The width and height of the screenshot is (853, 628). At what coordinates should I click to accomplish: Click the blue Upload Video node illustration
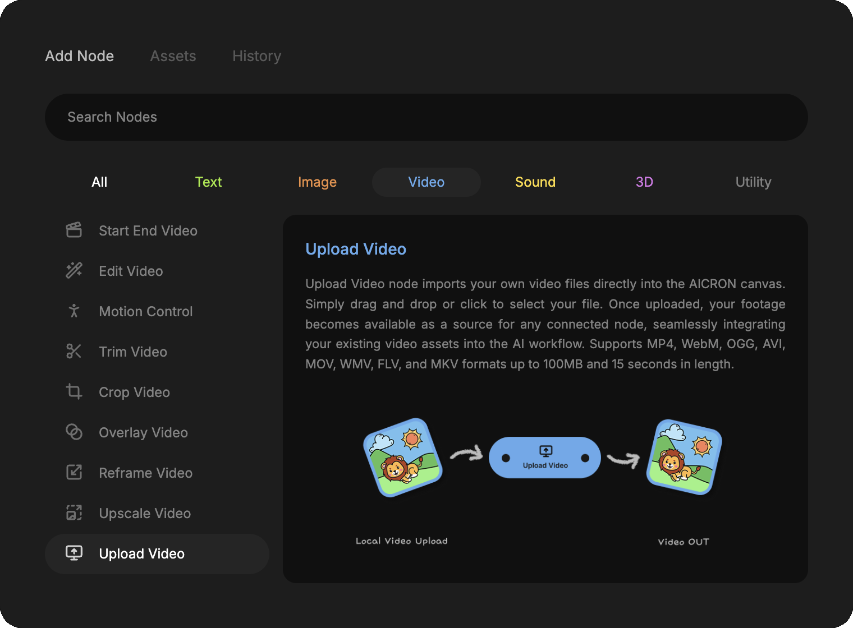click(545, 458)
